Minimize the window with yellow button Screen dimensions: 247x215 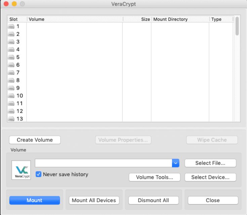click(x=14, y=4)
